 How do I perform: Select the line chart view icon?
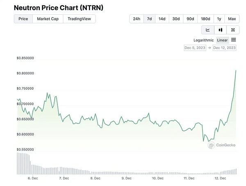coord(208,30)
